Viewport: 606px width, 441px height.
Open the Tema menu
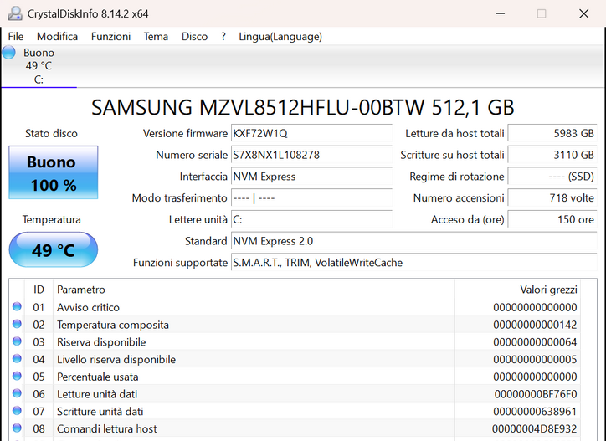point(157,37)
